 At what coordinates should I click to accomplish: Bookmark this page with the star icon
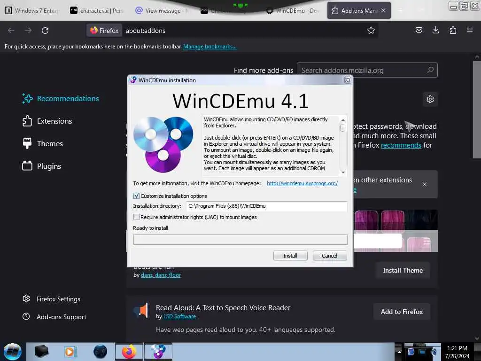click(x=371, y=30)
